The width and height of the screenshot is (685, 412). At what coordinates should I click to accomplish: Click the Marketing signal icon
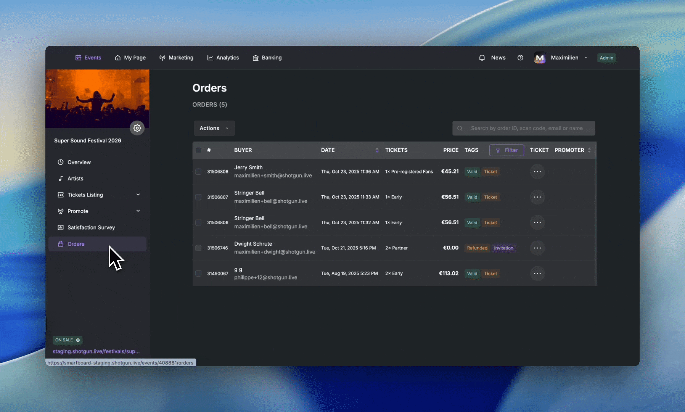(x=162, y=58)
